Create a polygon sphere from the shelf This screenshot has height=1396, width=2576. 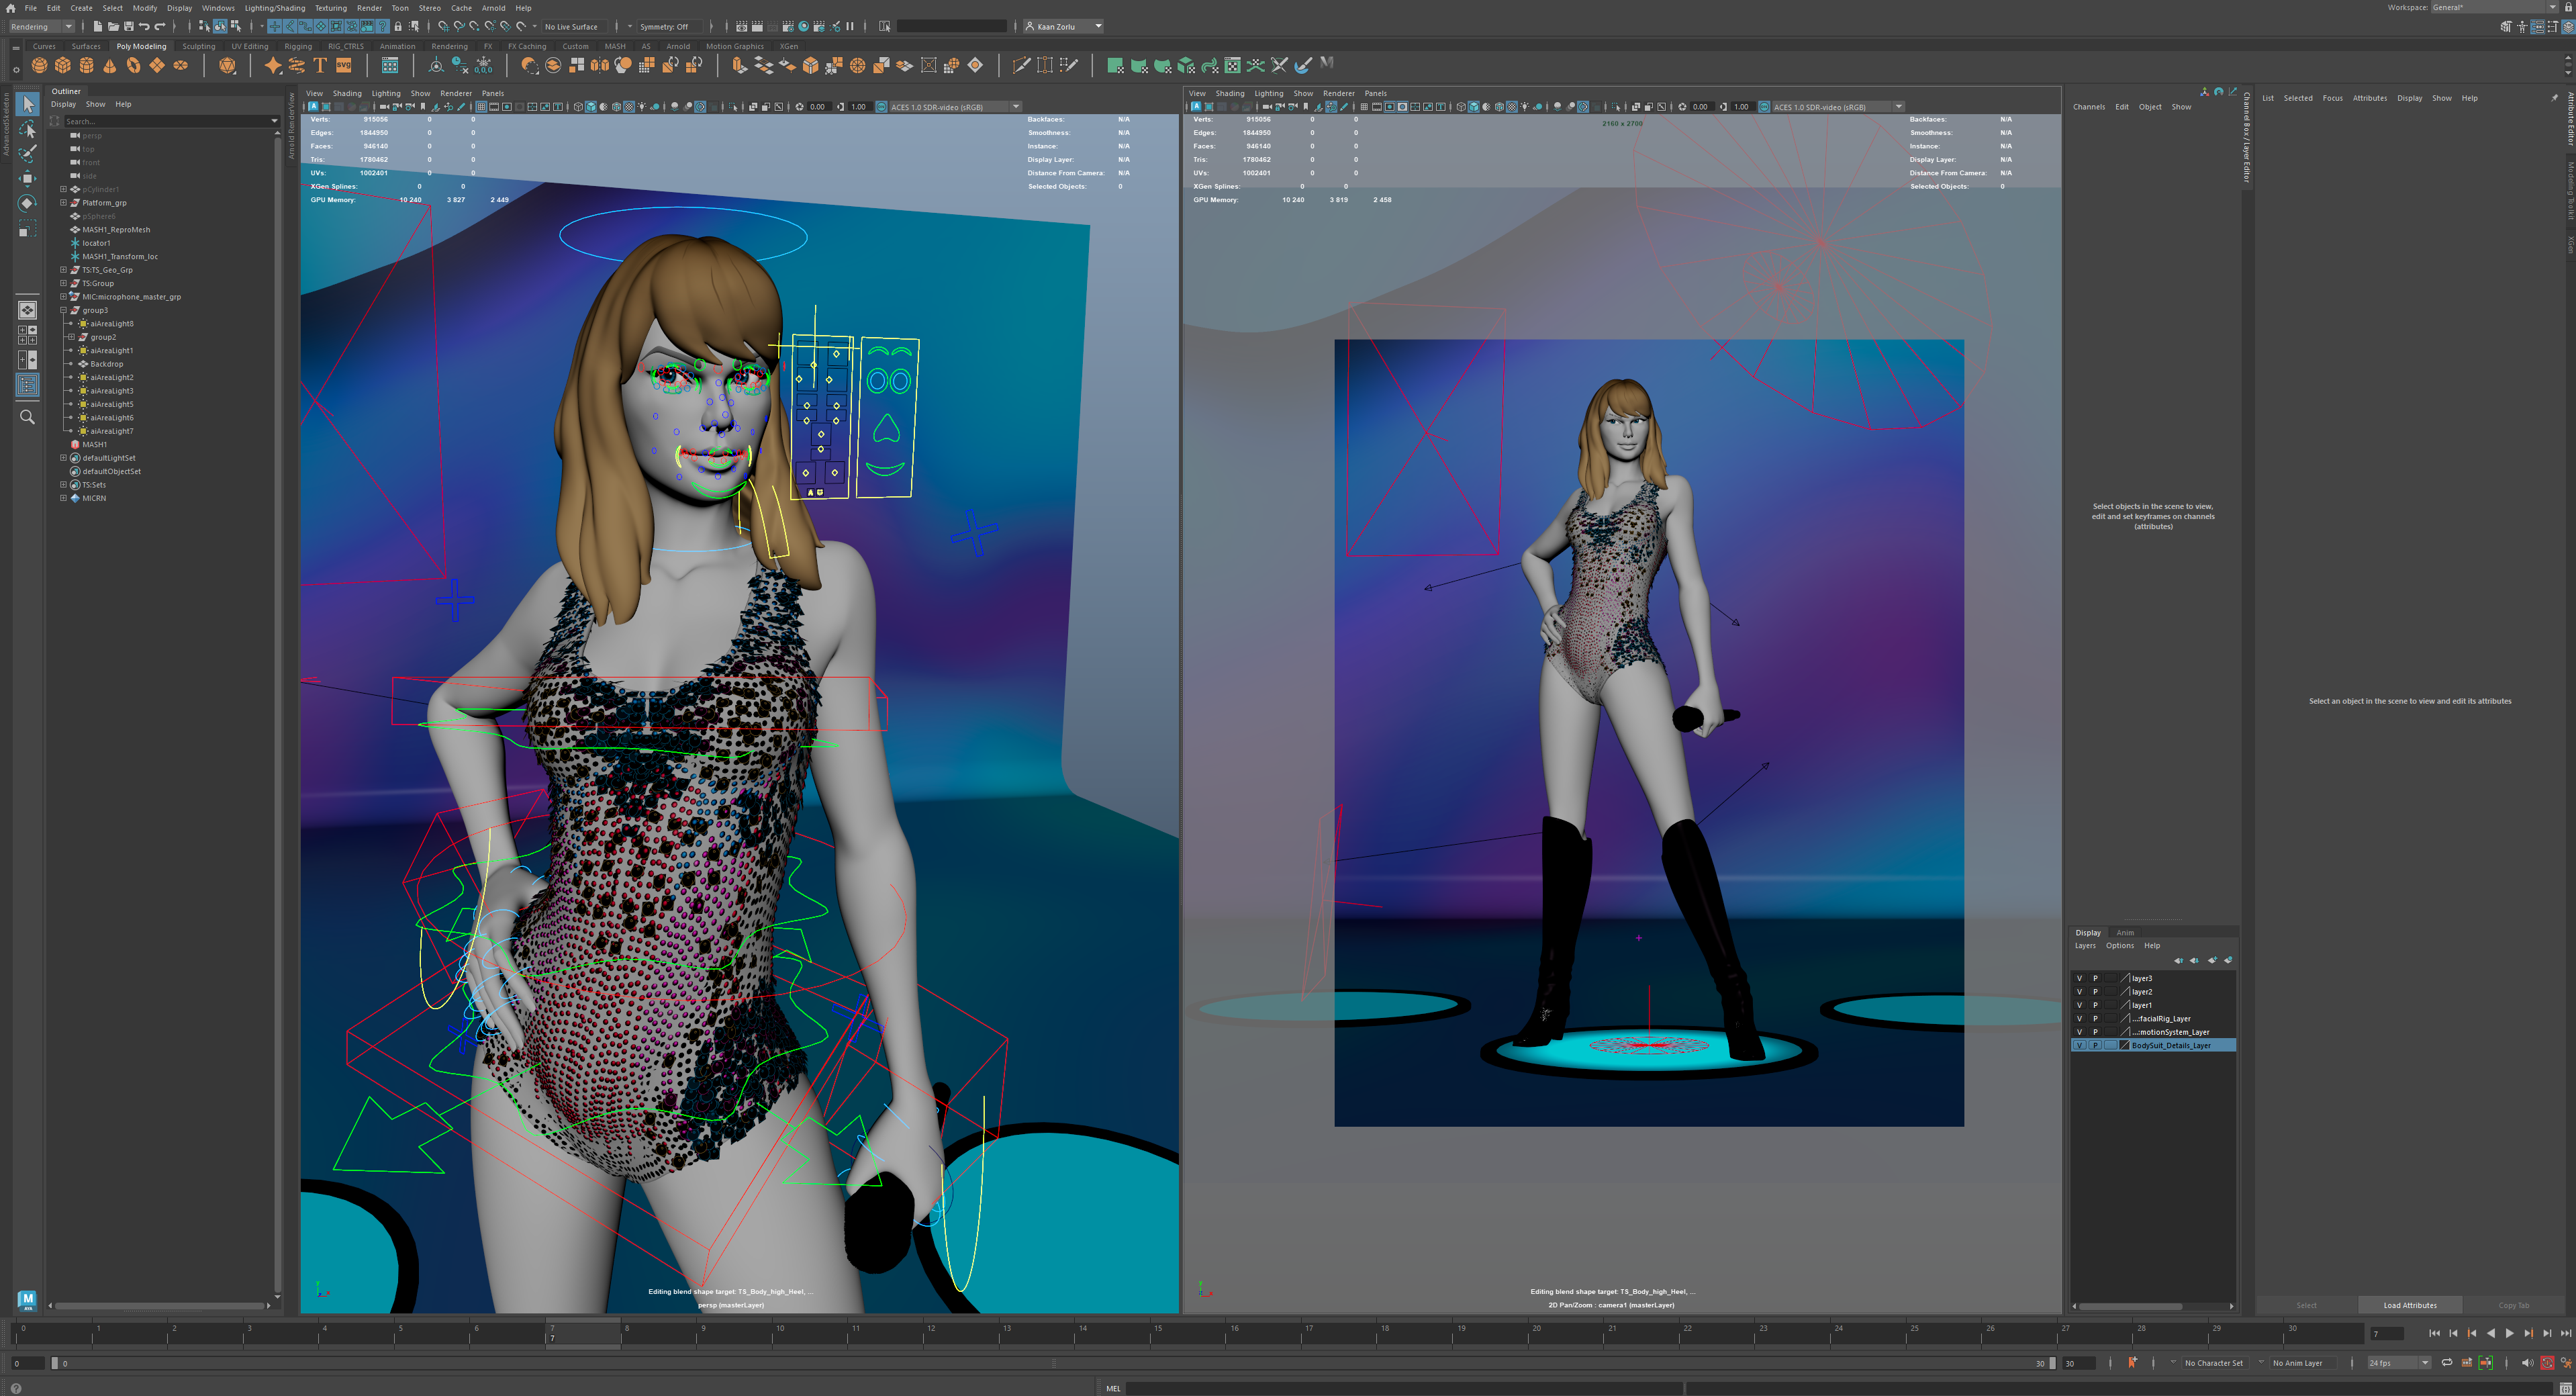point(39,65)
